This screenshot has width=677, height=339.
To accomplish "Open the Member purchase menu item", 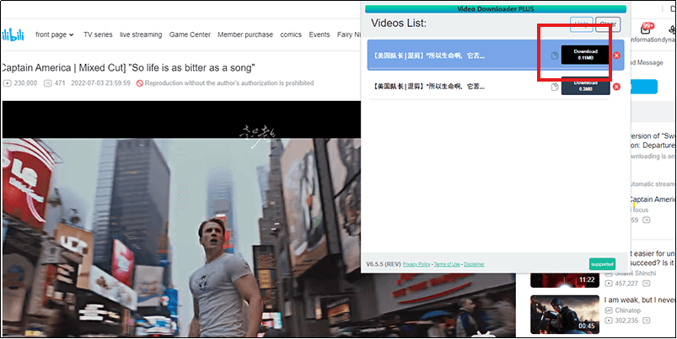I will pyautogui.click(x=245, y=34).
